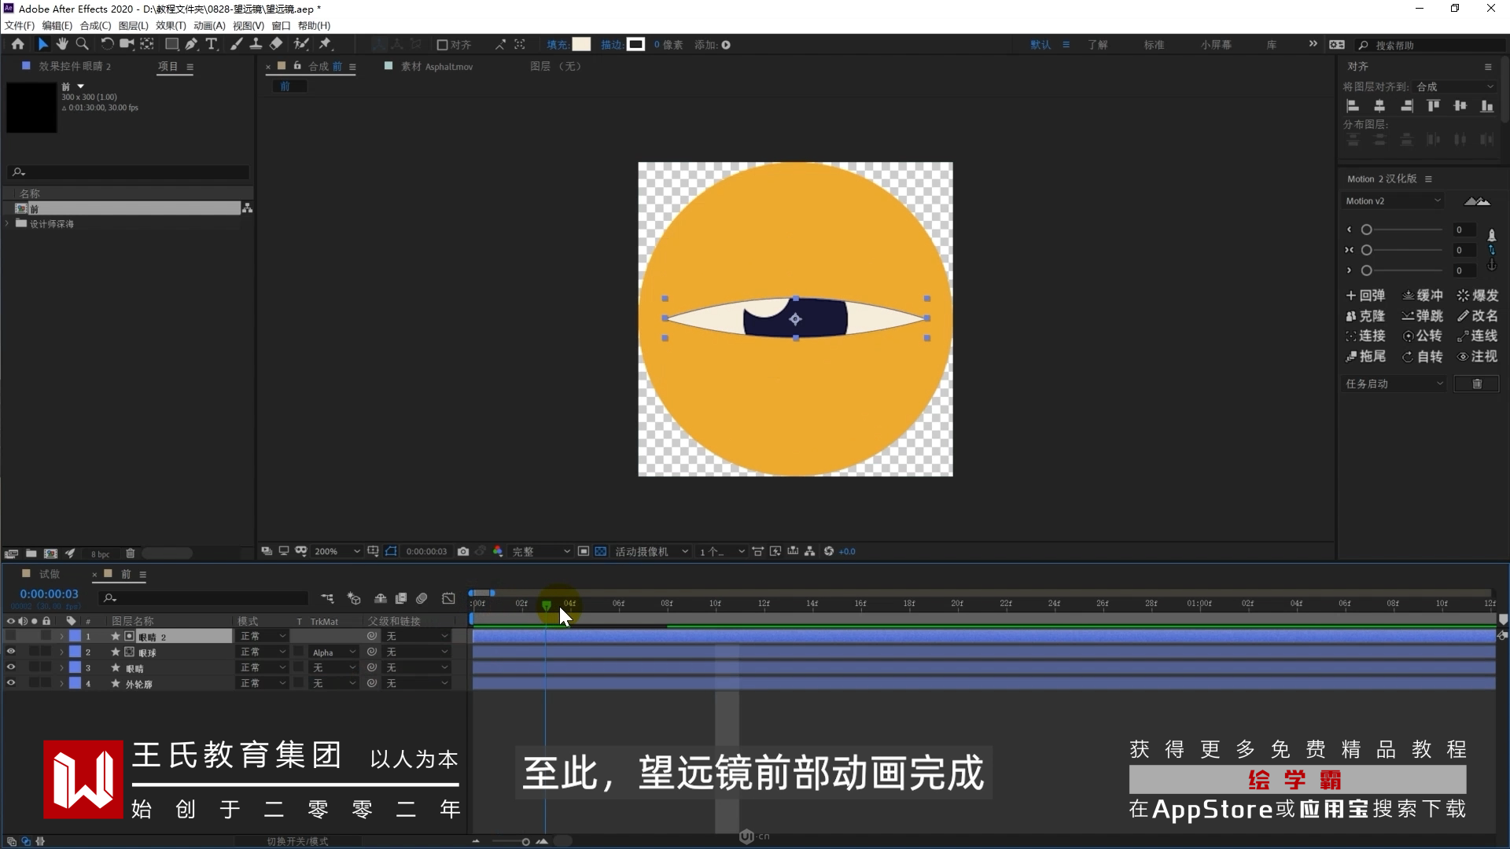Hide the 眼球 layer eye toggle

click(11, 652)
